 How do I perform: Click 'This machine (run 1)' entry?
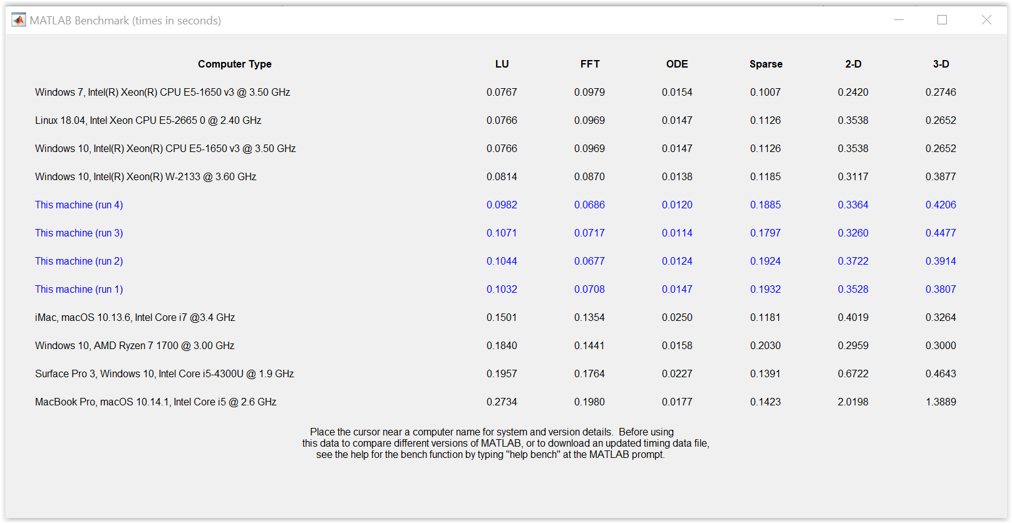tap(79, 289)
